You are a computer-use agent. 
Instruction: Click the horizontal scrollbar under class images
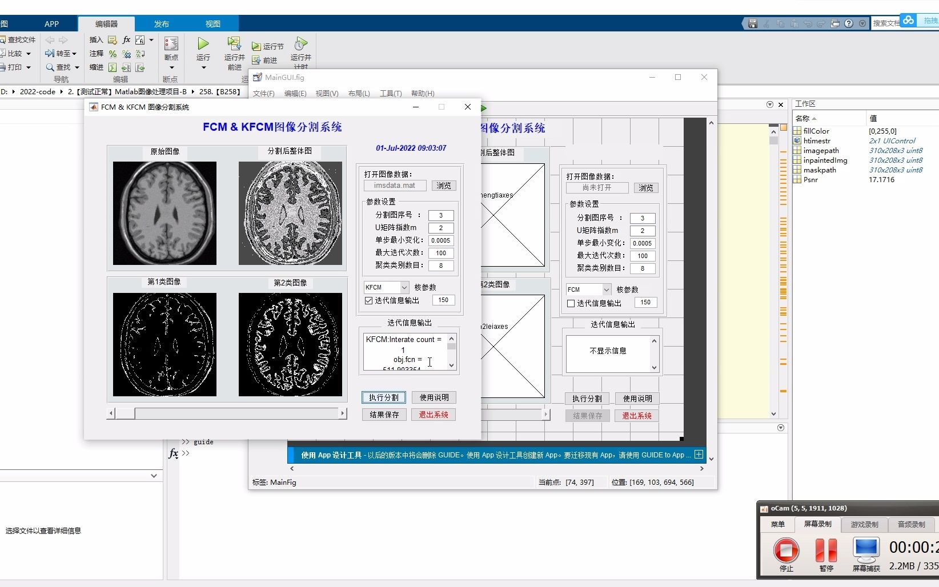click(227, 413)
